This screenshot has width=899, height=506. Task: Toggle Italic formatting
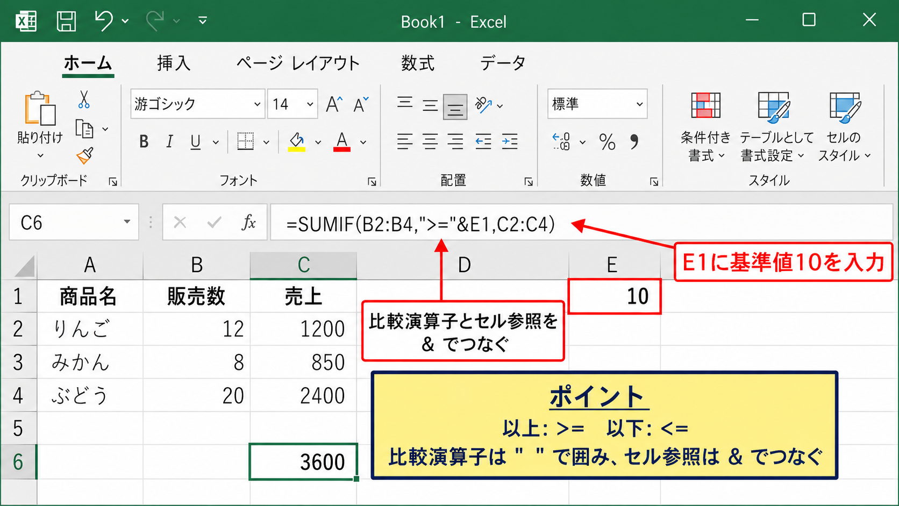[169, 142]
